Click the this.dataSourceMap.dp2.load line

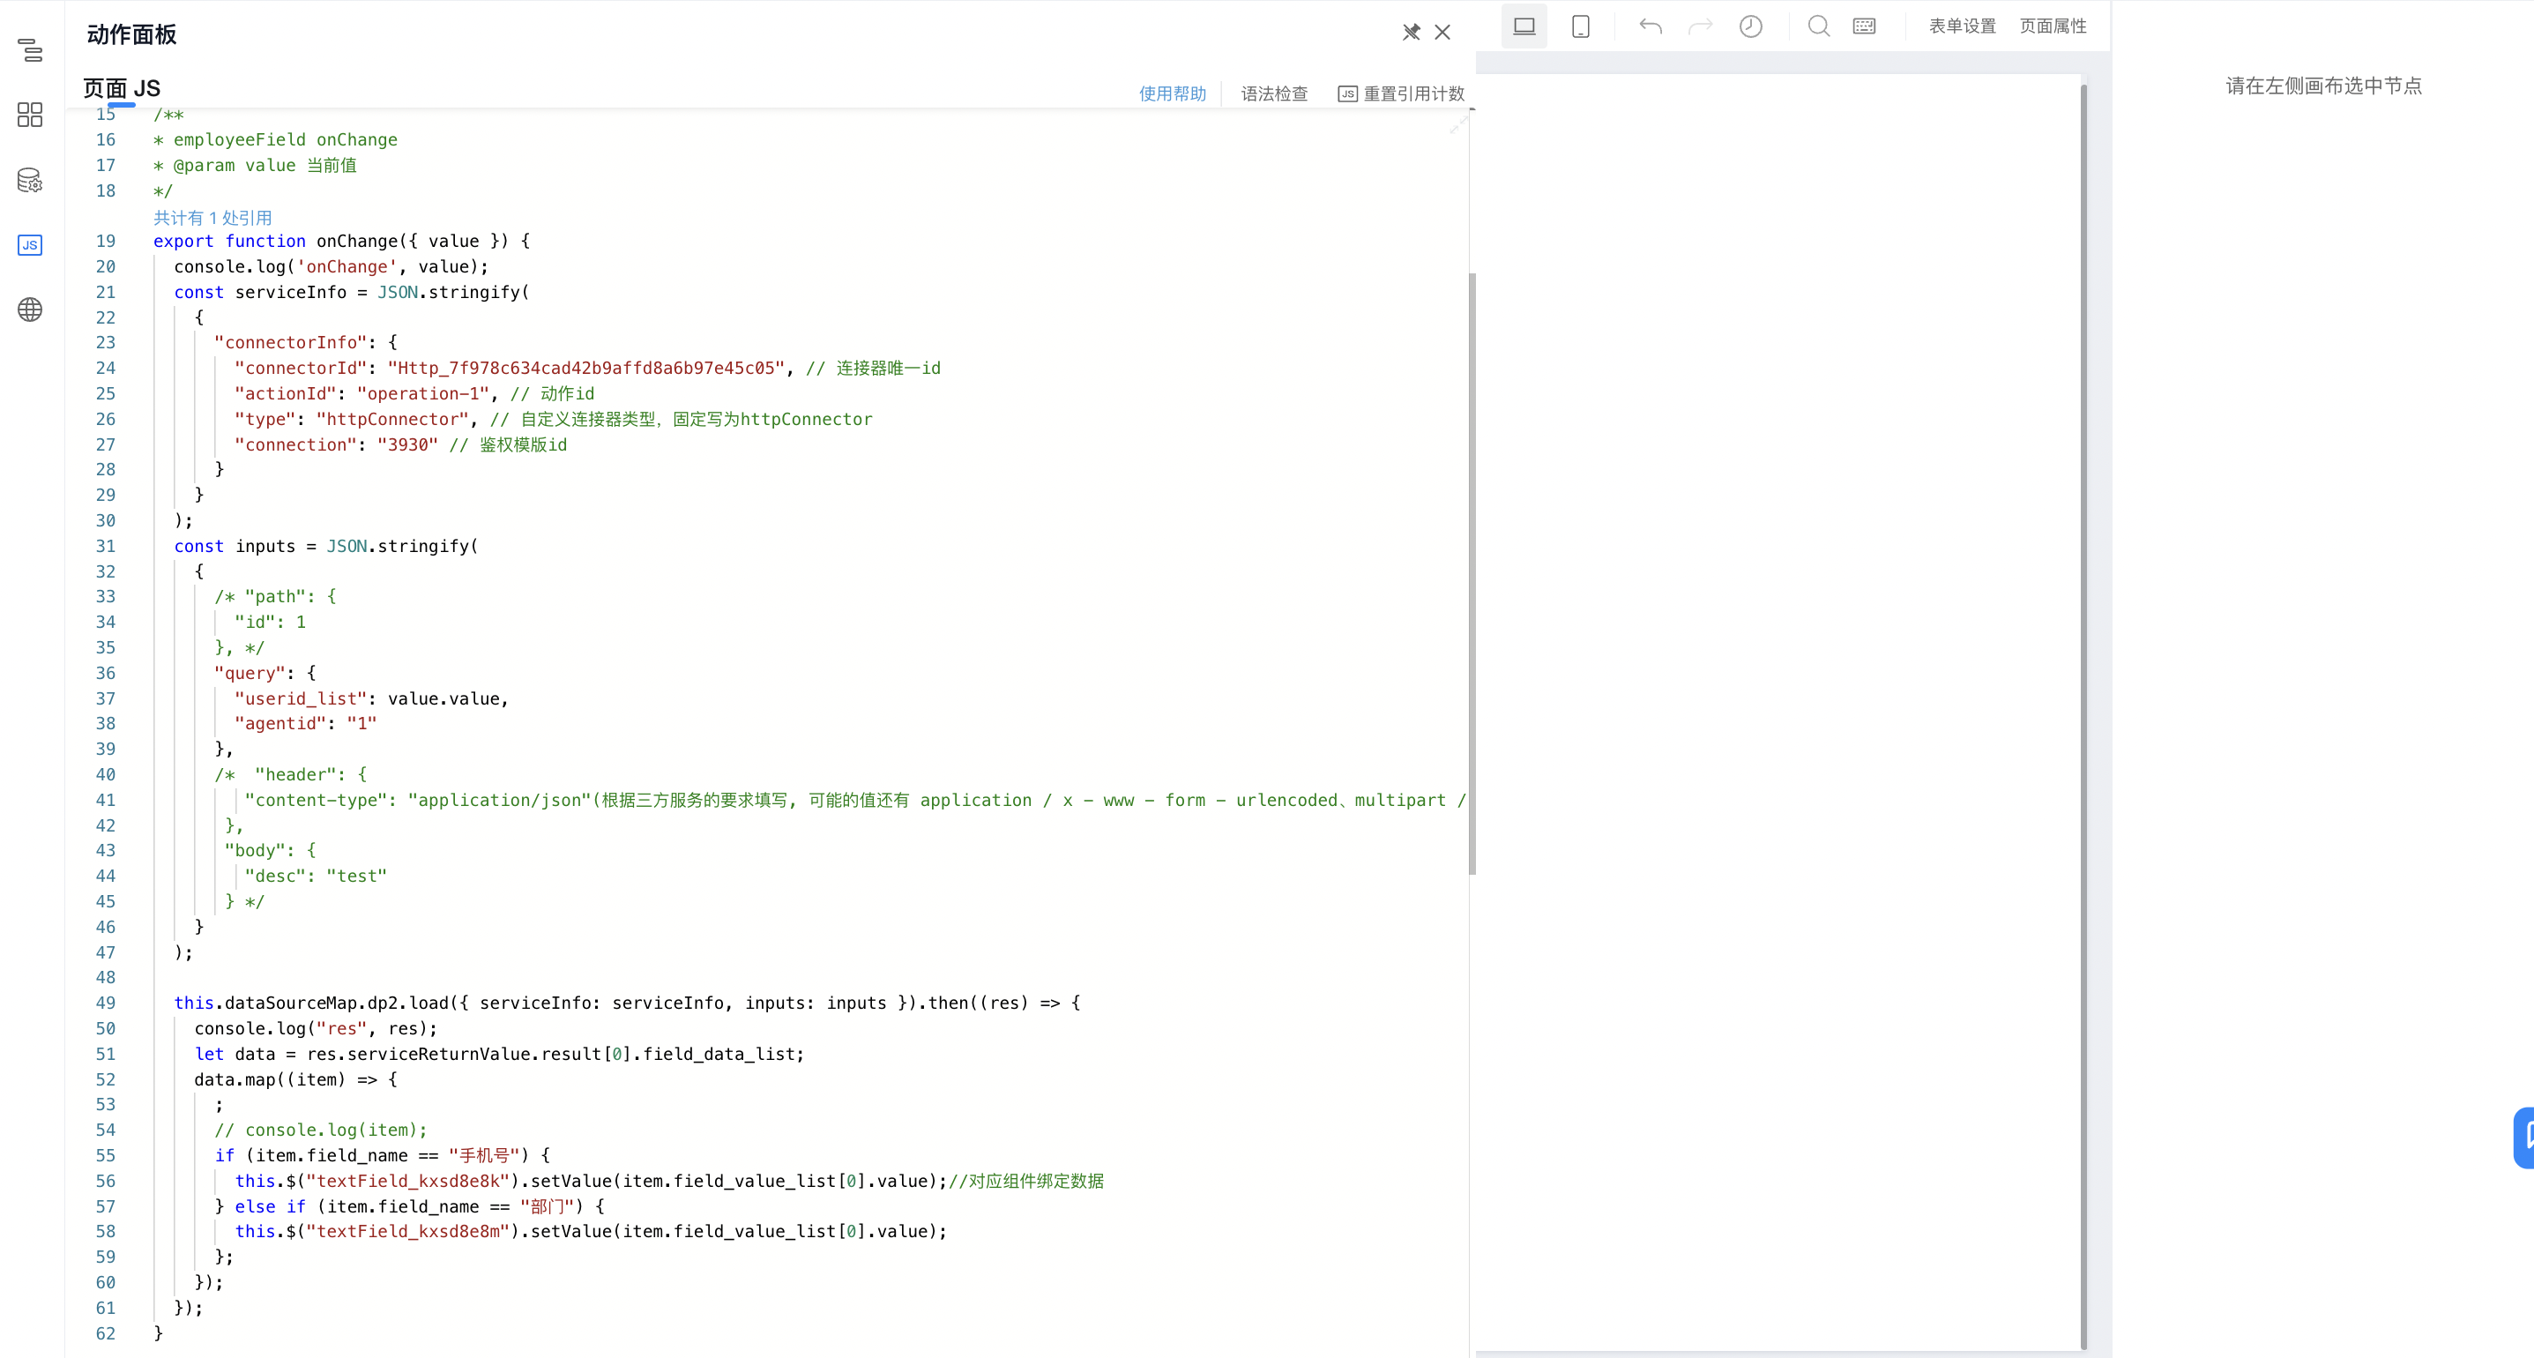(627, 1003)
